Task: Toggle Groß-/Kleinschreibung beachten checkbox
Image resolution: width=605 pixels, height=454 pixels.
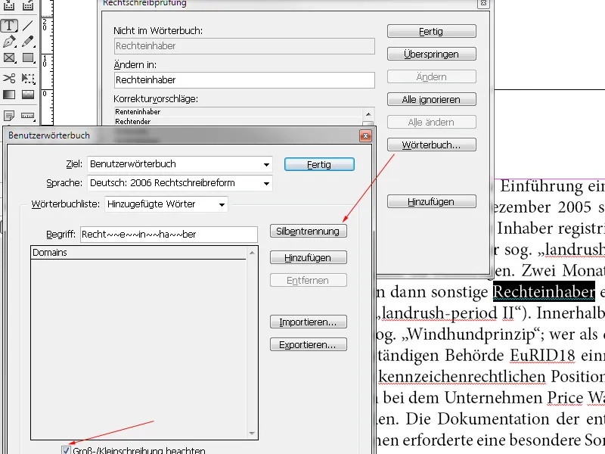Action: pos(66,450)
